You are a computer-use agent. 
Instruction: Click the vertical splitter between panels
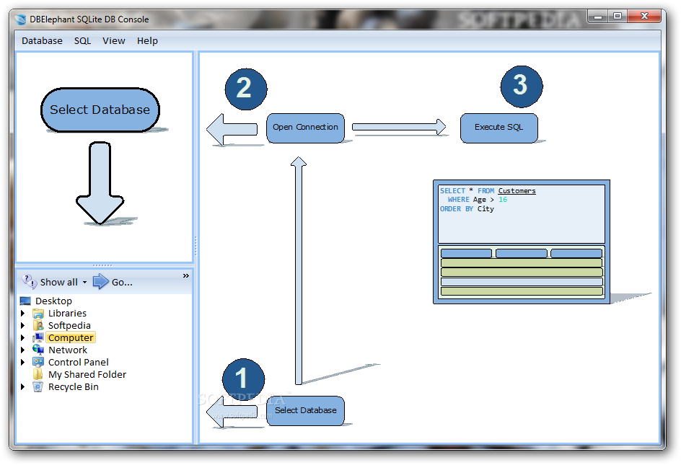tap(195, 247)
